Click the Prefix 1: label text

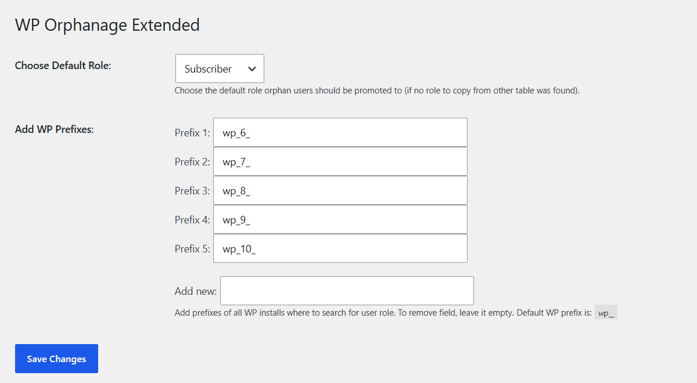point(192,133)
